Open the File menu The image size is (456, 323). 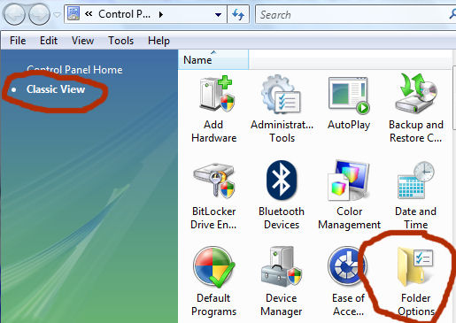[x=18, y=41]
